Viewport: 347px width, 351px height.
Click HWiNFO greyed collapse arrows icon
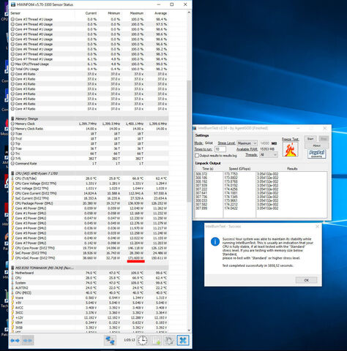[27, 340]
